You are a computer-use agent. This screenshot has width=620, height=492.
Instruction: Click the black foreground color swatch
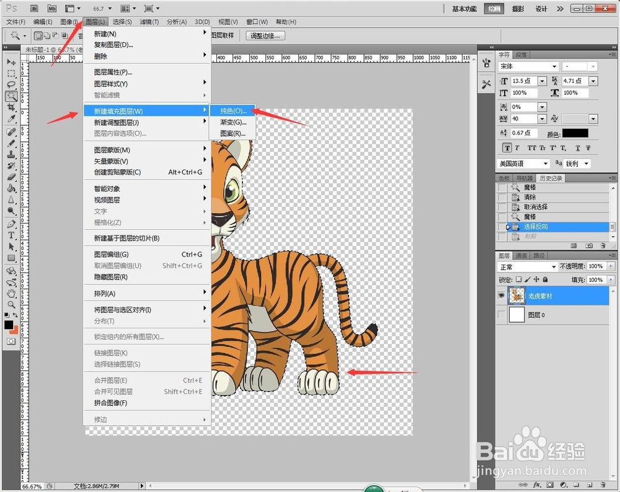point(9,325)
